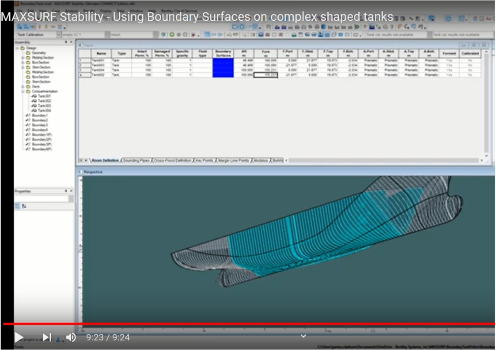Viewport: 496px width, 350px height.
Task: Click blue Boundary Surfaces cell for Tank001
Action: point(223,60)
